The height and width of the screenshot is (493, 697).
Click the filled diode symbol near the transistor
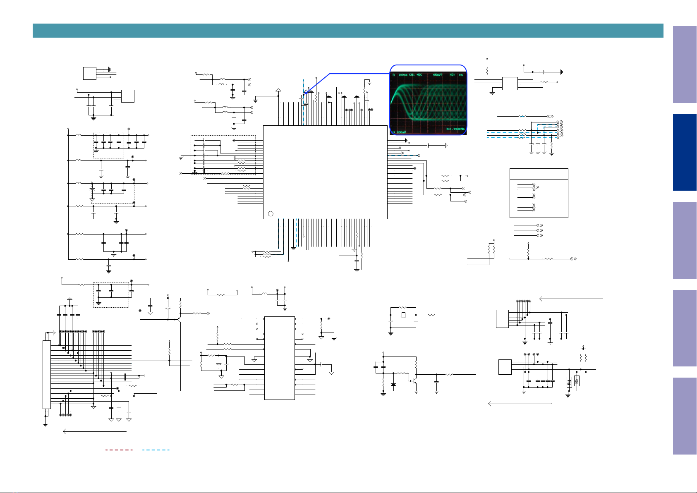393,385
